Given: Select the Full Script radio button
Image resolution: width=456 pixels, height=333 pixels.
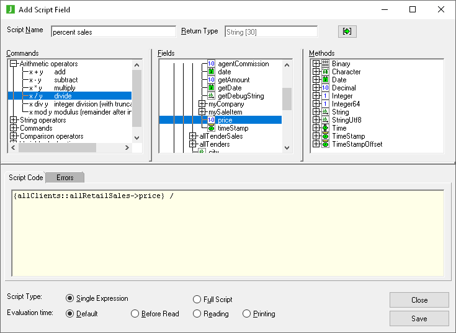Looking at the screenshot, I should pos(197,299).
